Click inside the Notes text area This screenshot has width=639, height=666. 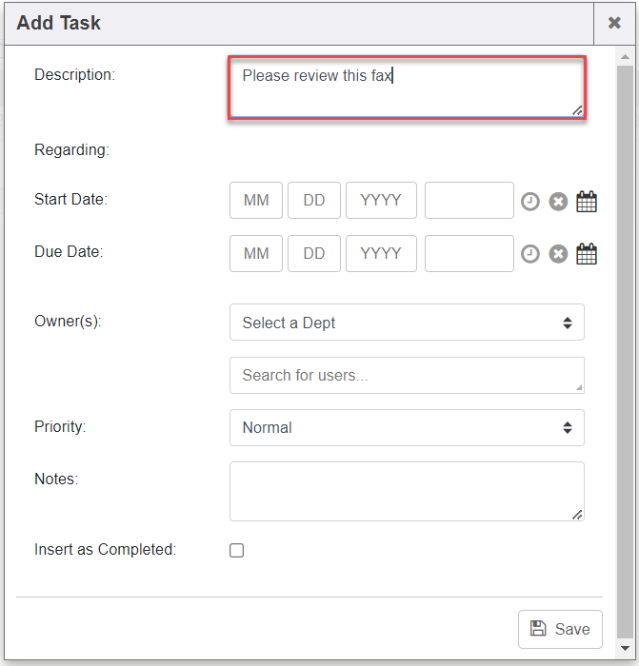(x=407, y=491)
